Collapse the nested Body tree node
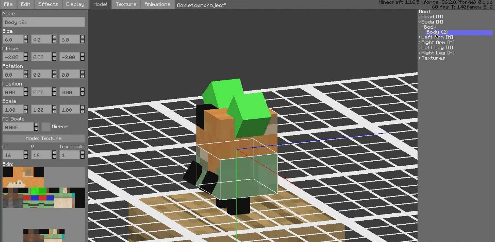495x242 pixels. click(422, 27)
